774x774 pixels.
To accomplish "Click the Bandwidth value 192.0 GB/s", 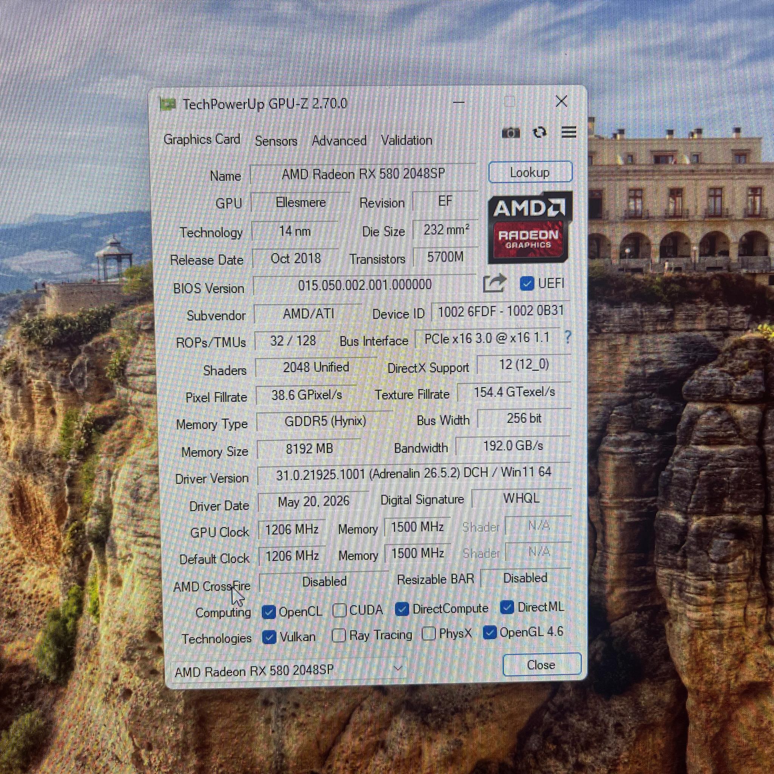I will tap(513, 446).
